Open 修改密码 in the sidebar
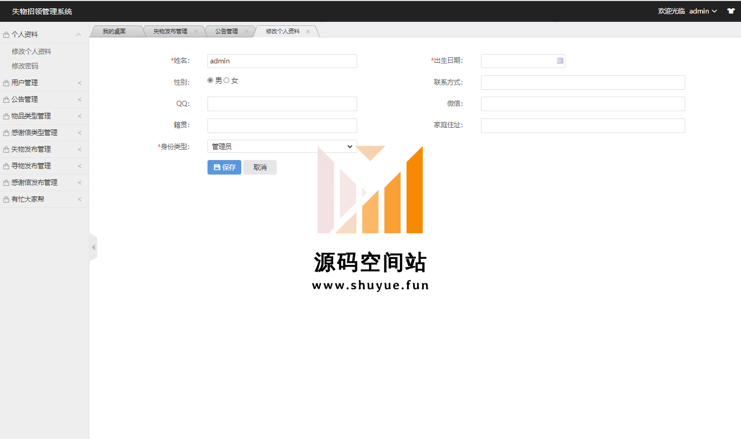 pyautogui.click(x=25, y=66)
